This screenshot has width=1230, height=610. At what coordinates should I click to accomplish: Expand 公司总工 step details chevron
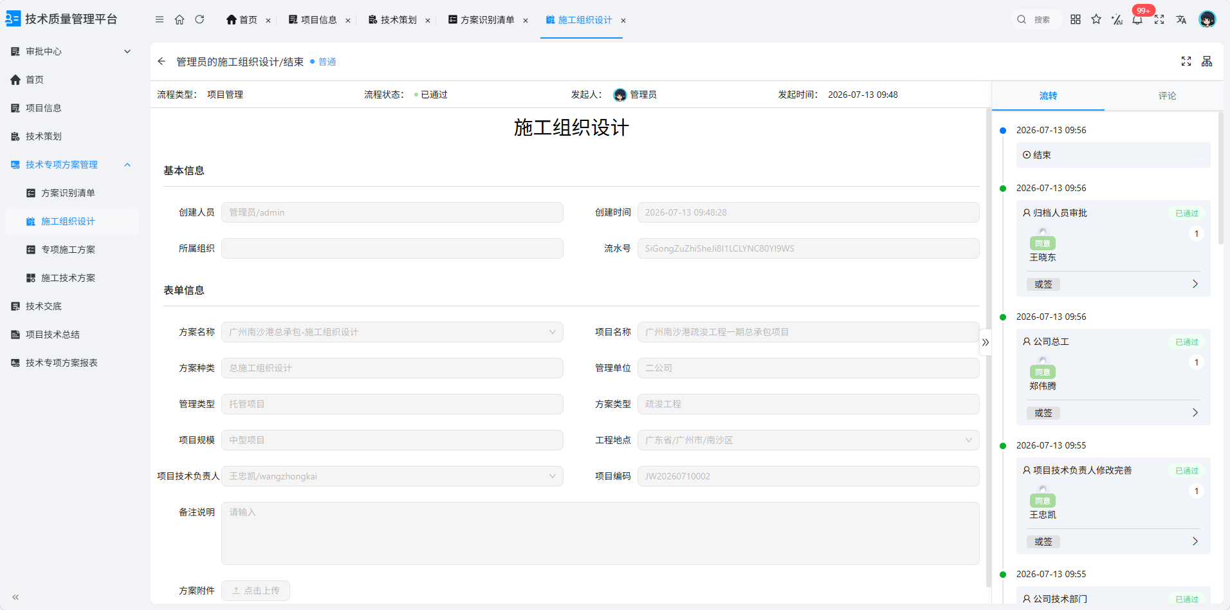pos(1195,412)
